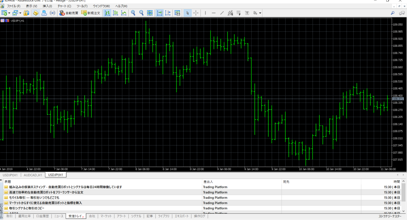This screenshot has width=407, height=220.
Task: Open the search magnifier icon
Action: click(393, 13)
